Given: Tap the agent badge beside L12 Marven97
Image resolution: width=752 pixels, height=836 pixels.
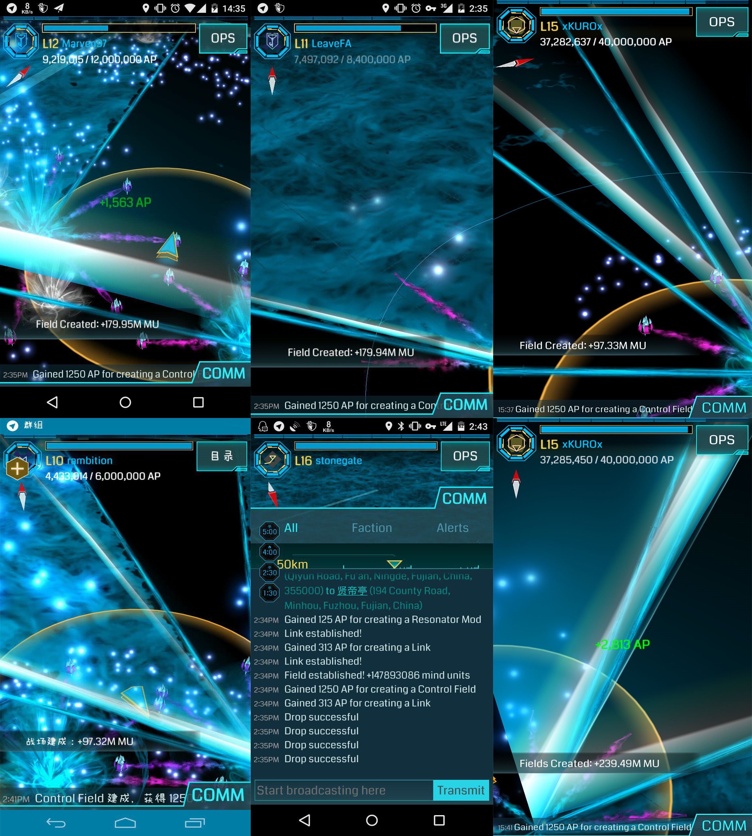Looking at the screenshot, I should [21, 41].
